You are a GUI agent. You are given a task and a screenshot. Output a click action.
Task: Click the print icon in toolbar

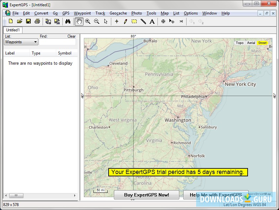tap(37, 21)
